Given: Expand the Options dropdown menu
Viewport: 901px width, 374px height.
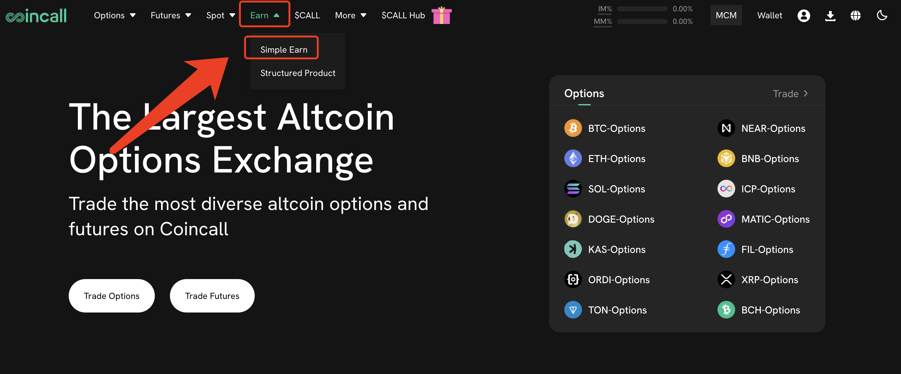Looking at the screenshot, I should tap(114, 15).
